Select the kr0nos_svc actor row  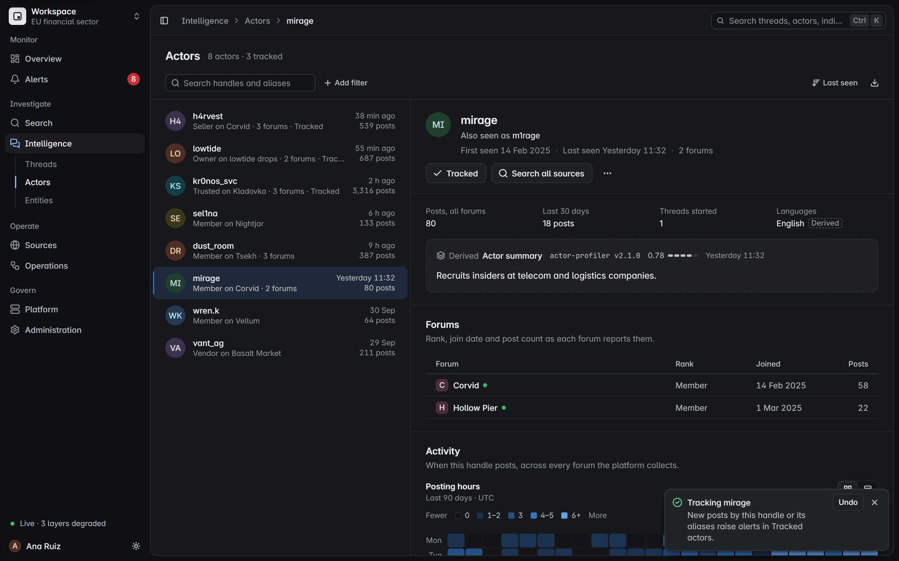[280, 186]
